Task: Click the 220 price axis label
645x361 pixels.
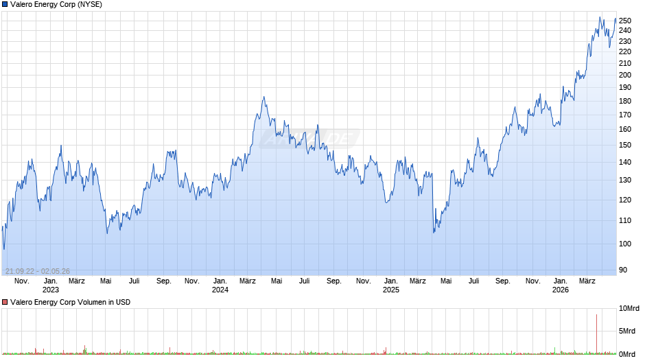Action: click(625, 52)
